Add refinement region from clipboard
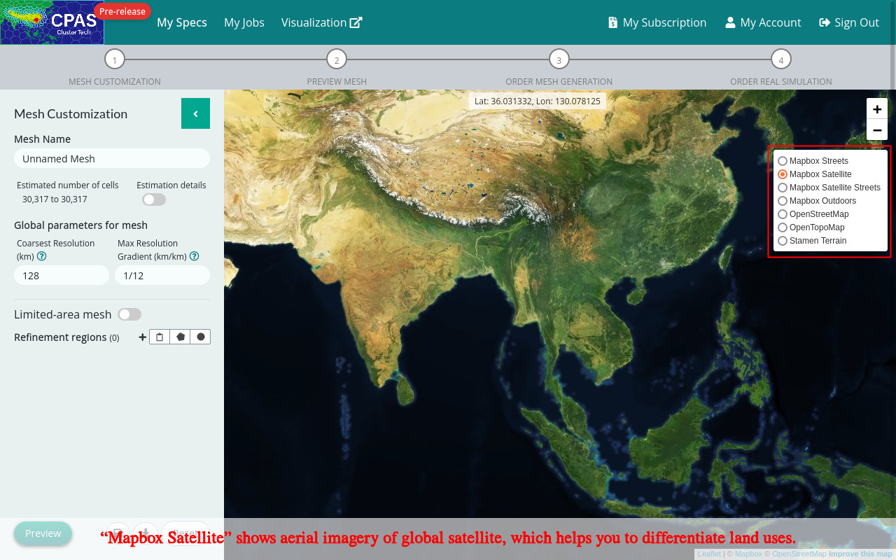This screenshot has width=896, height=560. [x=160, y=337]
